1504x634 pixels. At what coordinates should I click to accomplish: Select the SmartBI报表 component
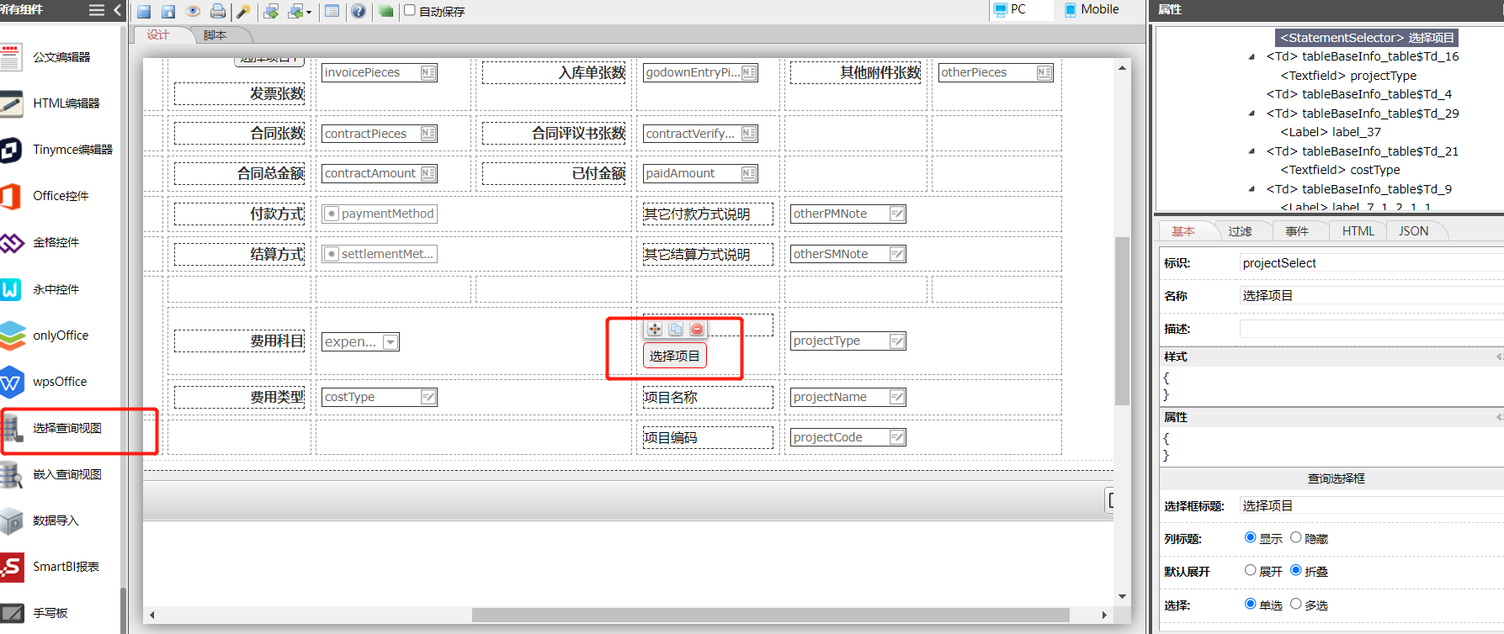click(61, 567)
